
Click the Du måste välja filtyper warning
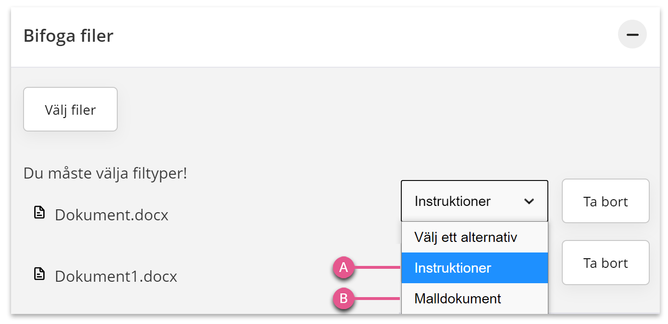point(105,173)
